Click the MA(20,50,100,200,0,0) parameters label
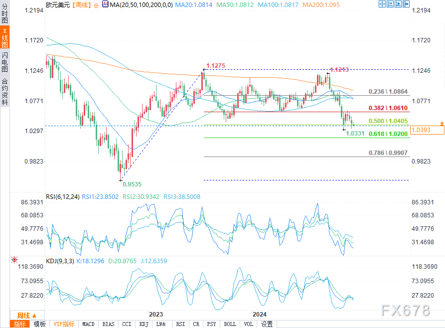The width and height of the screenshot is (445, 328). 142,5
